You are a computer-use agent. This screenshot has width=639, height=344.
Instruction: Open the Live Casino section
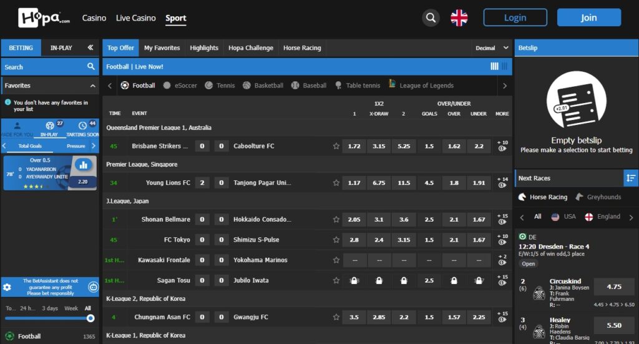(135, 18)
